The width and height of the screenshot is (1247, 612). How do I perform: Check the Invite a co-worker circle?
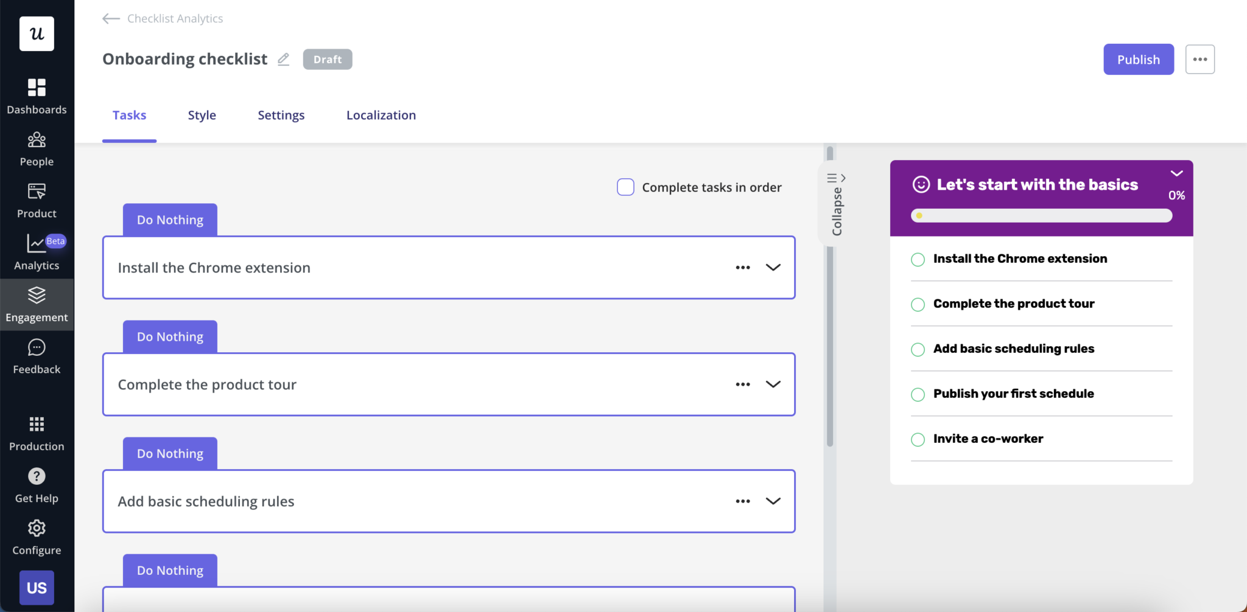click(918, 439)
